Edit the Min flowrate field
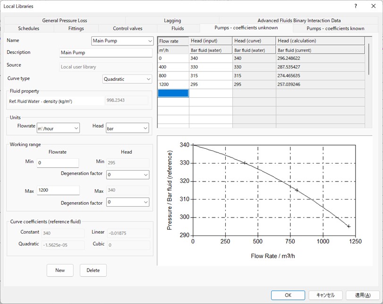The image size is (383, 304). coord(58,163)
